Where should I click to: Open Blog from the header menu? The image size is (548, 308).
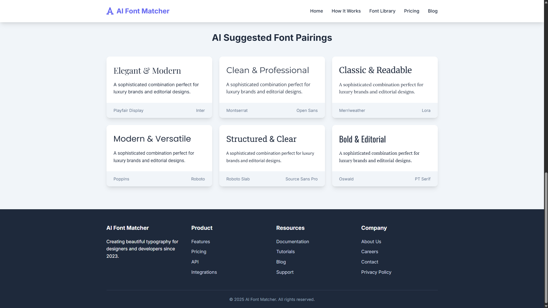point(432,11)
